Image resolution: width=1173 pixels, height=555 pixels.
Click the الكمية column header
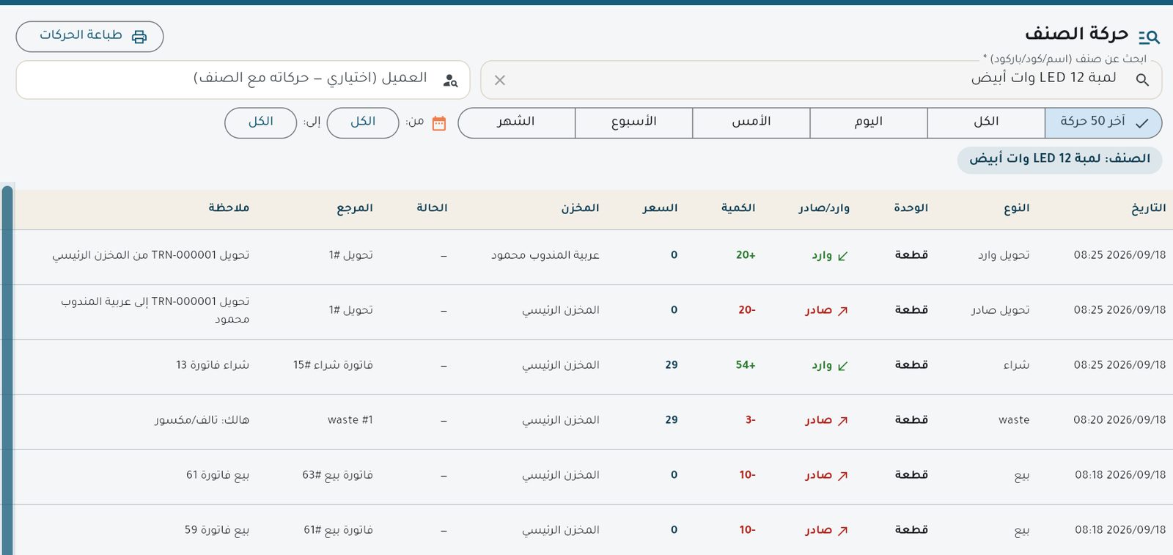738,209
